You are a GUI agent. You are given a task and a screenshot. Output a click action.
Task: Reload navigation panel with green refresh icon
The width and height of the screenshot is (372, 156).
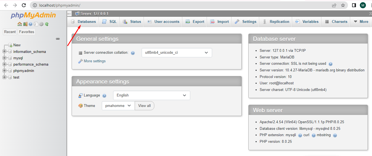(47, 24)
